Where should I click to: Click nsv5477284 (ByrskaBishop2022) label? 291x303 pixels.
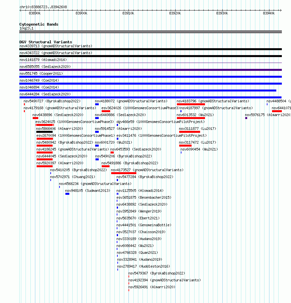pos(145,177)
